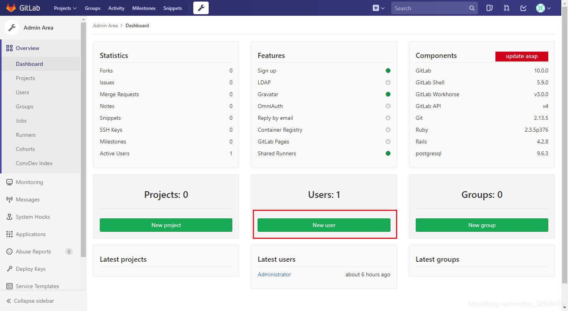Open Milestones in the top navigation

coord(144,8)
